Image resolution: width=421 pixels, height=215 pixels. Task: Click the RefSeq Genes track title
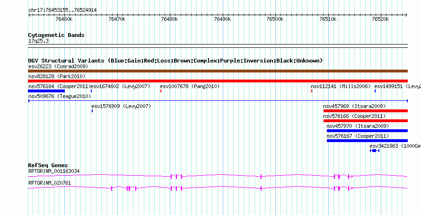(x=48, y=165)
